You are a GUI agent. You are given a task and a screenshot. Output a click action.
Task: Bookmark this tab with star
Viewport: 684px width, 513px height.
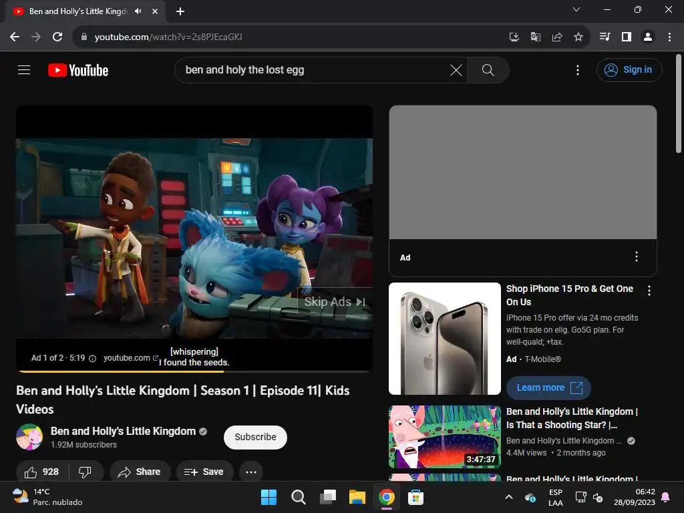[578, 37]
